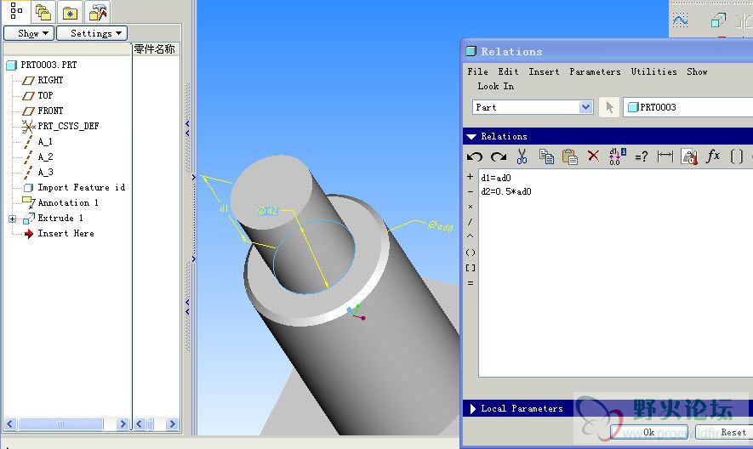Screen dimensions: 753x449
Task: Open Utilities menu in Relations window
Action: point(653,71)
